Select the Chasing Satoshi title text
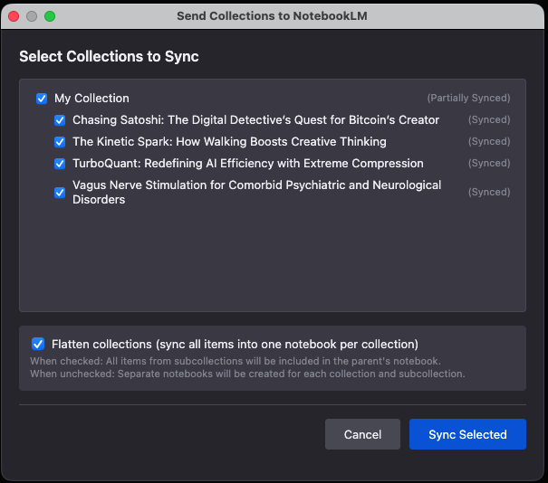Screen dimensions: 548x483 [x=255, y=120]
